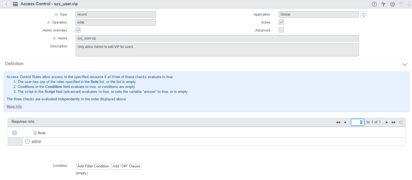Open the Role column dropdown menu
412x180 pixels.
[x=35, y=133]
